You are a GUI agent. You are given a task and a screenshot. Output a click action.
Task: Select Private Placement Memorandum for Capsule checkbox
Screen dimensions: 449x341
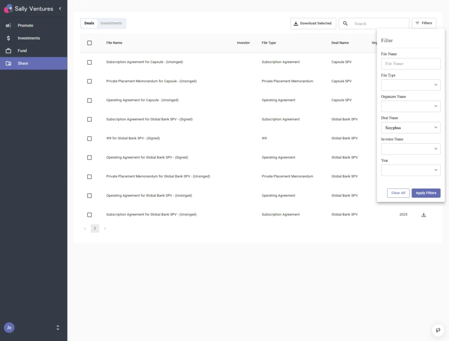(x=89, y=82)
